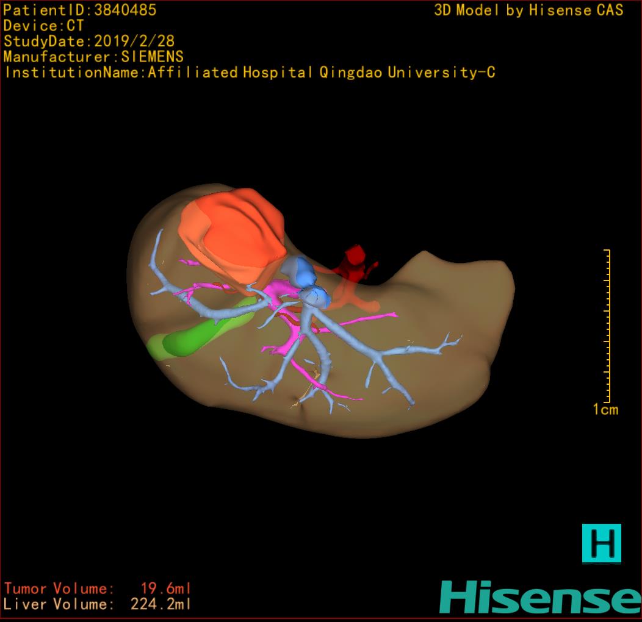The image size is (642, 622).
Task: Click the large teal Hisense wordmark
Action: (x=540, y=598)
